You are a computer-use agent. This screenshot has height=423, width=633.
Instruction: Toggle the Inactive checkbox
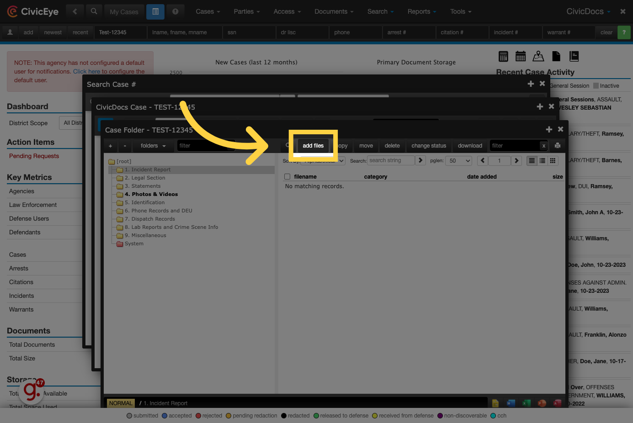click(596, 86)
